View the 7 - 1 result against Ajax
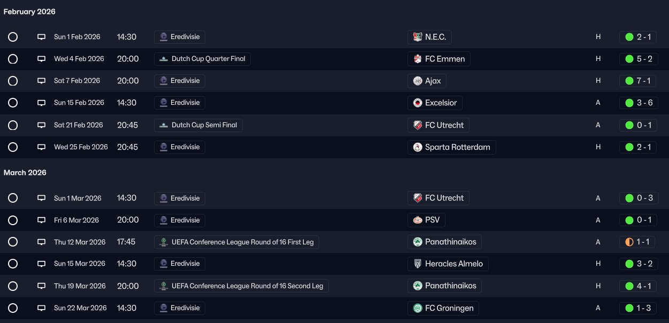 click(638, 81)
